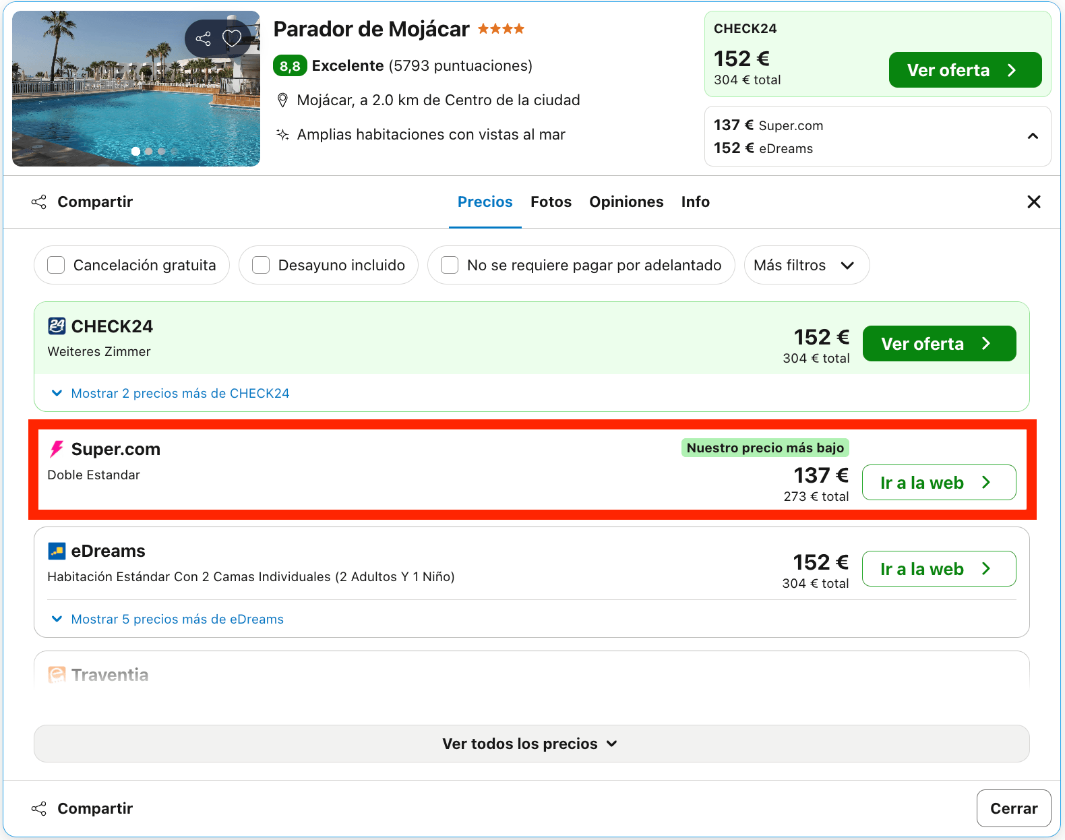Click the Cerrar button

pos(1014,808)
